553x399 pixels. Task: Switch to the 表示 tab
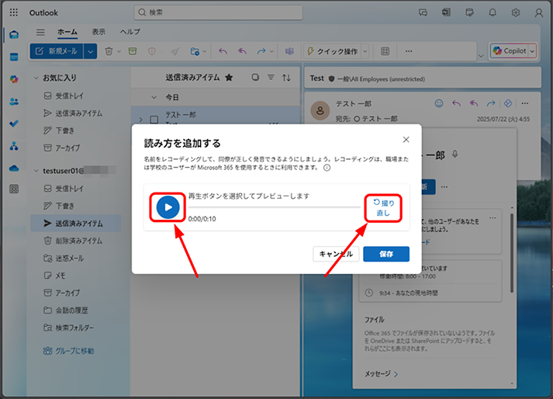99,32
